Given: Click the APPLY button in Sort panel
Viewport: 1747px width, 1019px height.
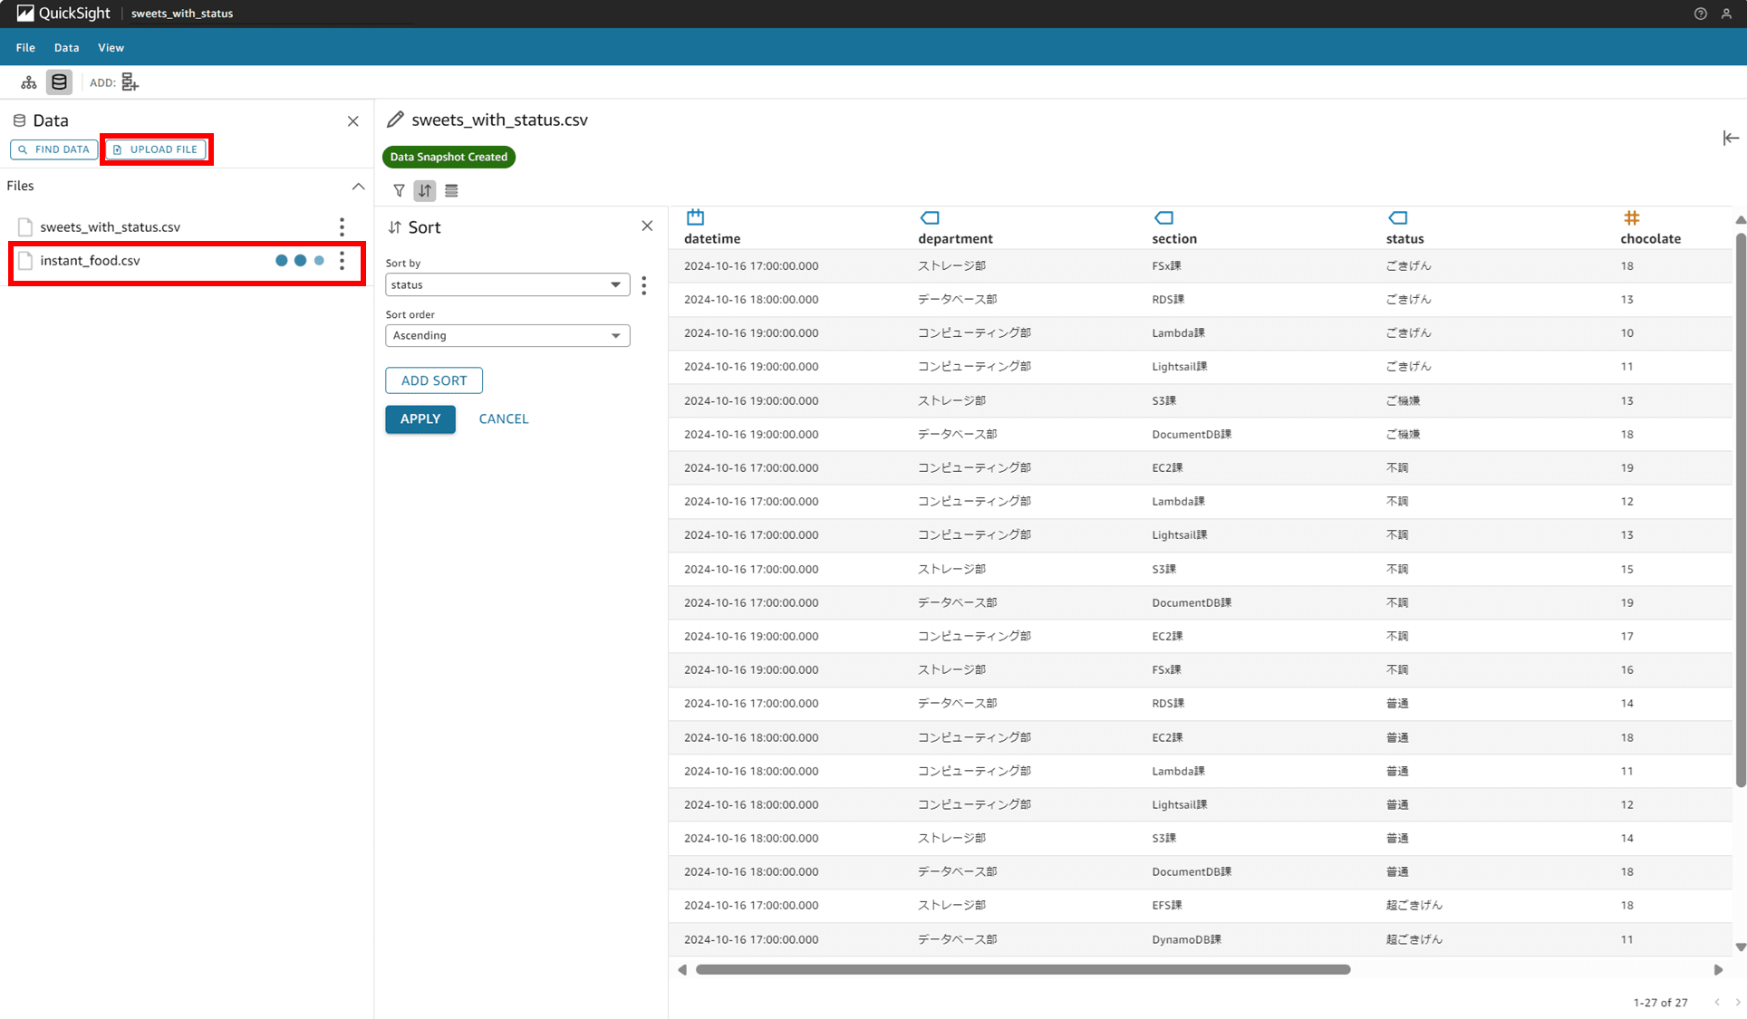Looking at the screenshot, I should pyautogui.click(x=421, y=418).
